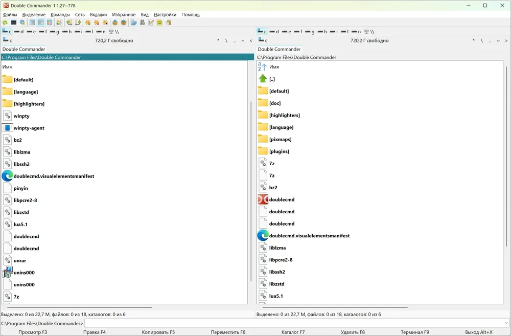Click the unselect group (minus asterisk) icon
This screenshot has height=336, width=511.
97,23
